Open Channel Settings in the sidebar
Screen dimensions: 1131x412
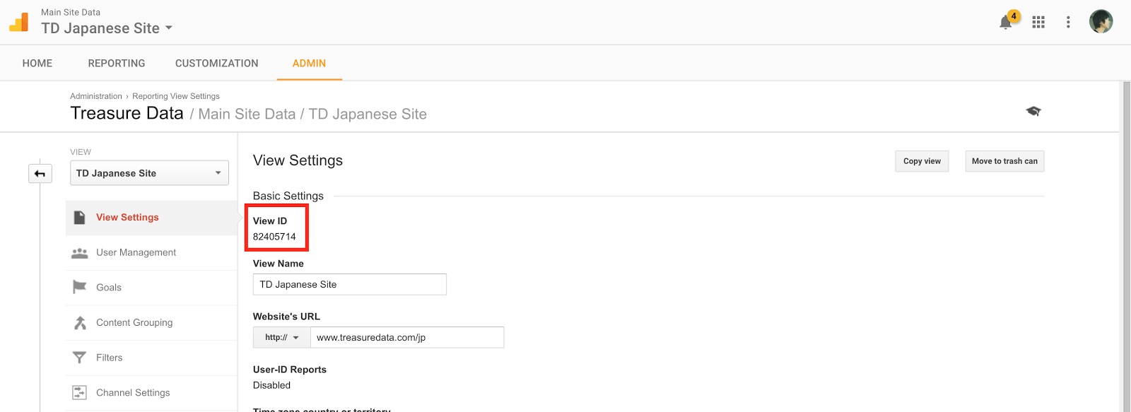(x=151, y=393)
